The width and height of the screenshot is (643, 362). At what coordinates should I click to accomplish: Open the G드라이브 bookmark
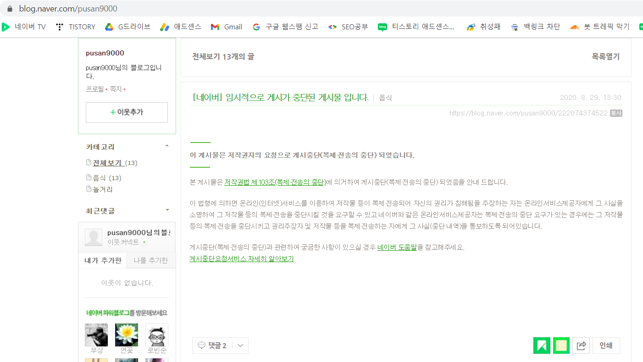click(x=127, y=27)
